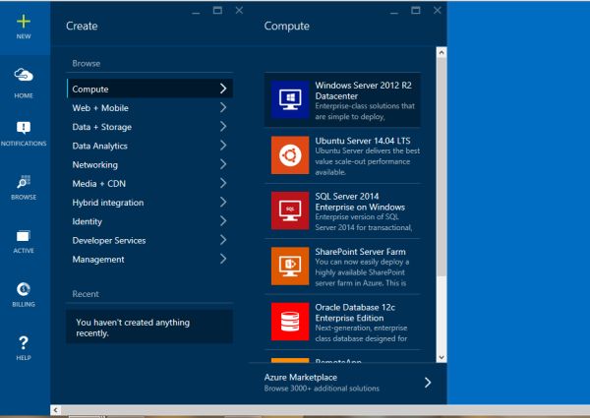Expand Networking chevron

[x=223, y=164]
